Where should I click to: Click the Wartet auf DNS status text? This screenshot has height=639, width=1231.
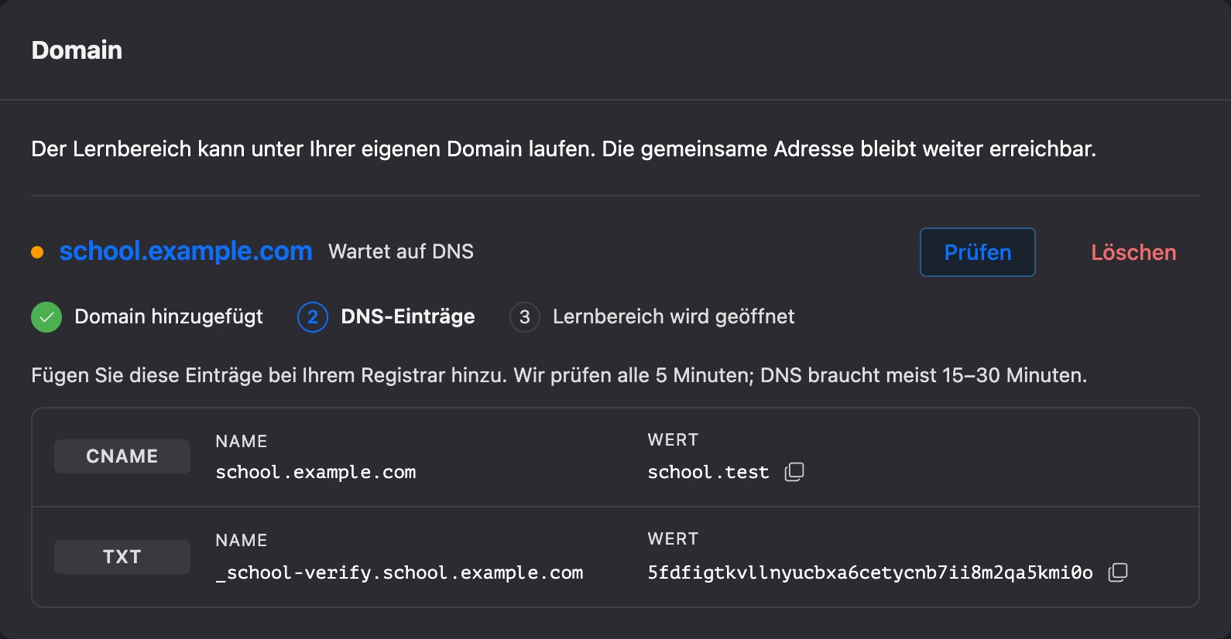tap(401, 251)
